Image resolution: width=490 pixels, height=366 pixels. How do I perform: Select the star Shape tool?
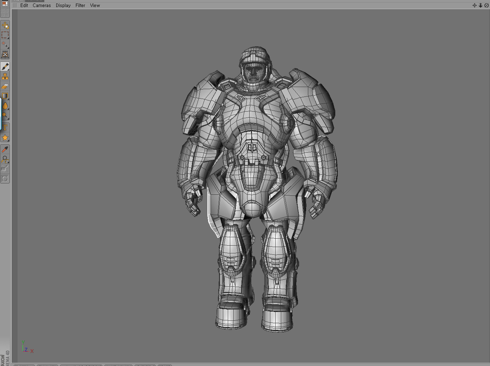click(5, 138)
